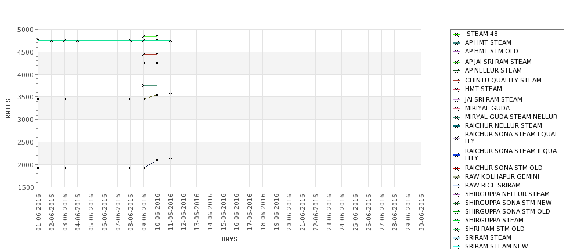
Task: Click the AP HMT STEAM legend marker
Action: click(x=456, y=43)
